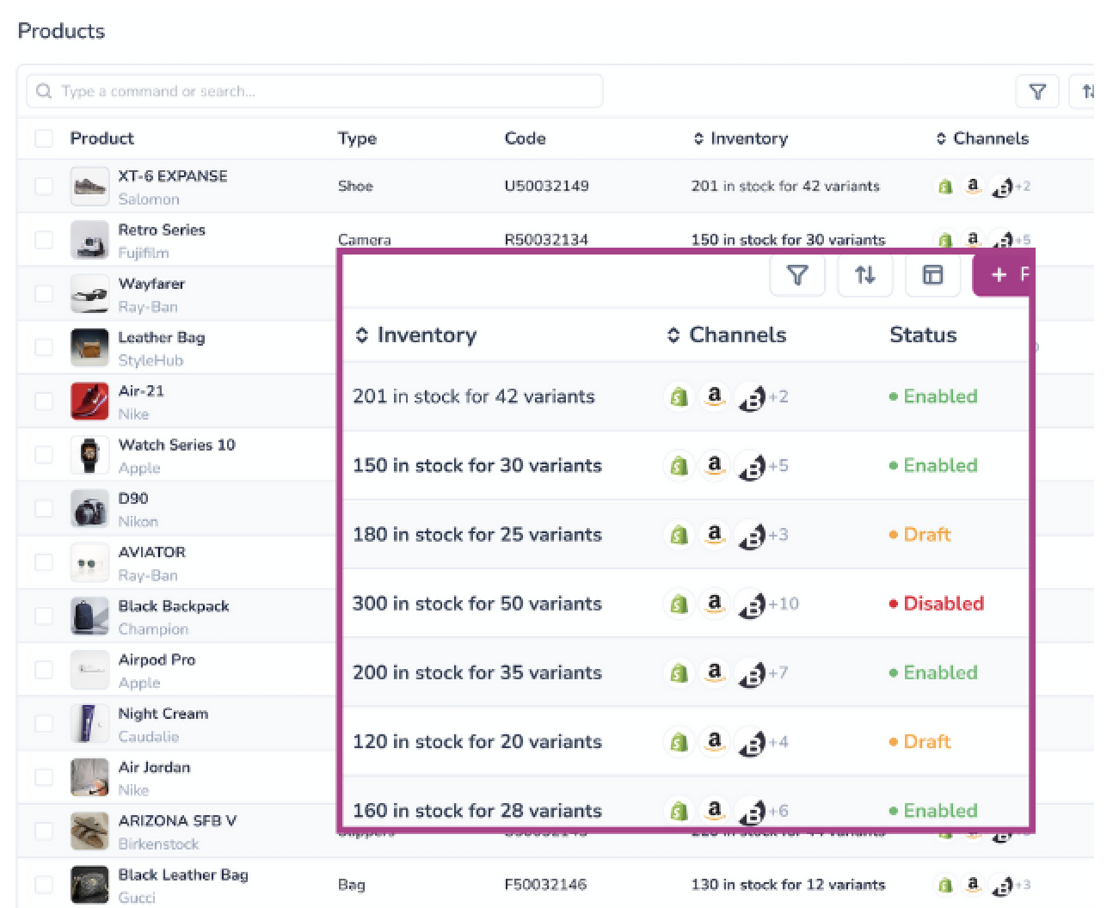Expand the +10 channels badge
The height and width of the screenshot is (908, 1113).
coord(784,604)
